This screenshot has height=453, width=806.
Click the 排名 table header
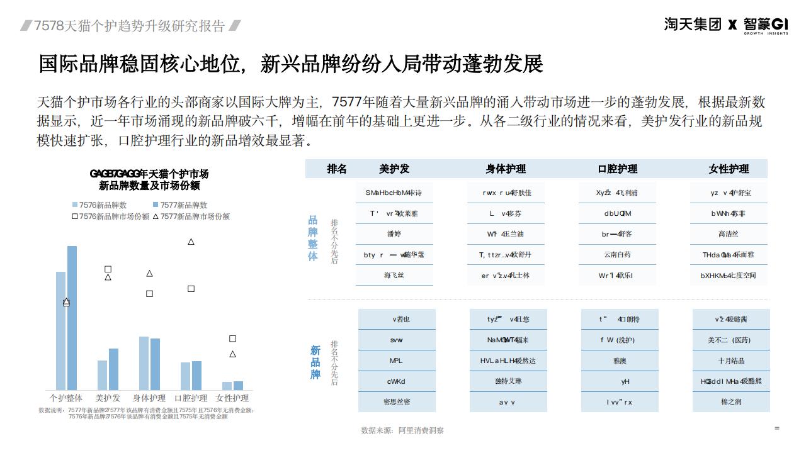337,169
